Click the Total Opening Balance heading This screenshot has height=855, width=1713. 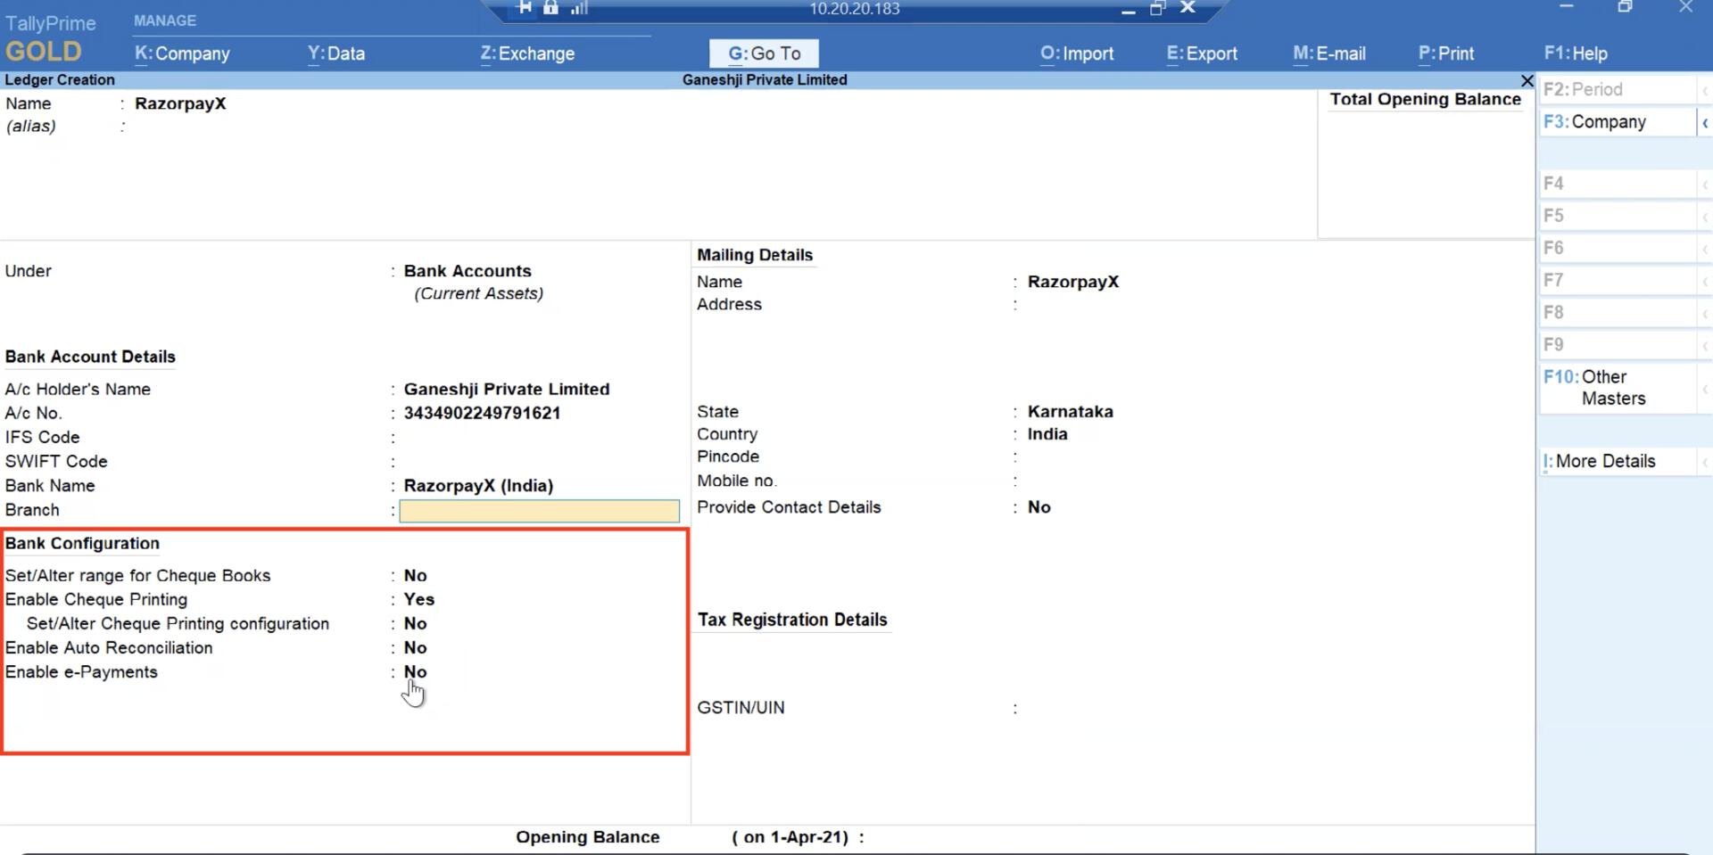tap(1425, 99)
